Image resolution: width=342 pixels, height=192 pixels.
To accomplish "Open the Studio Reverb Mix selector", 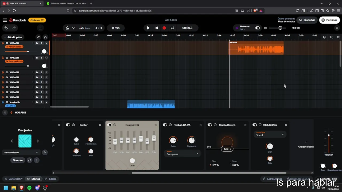I will 227,149.
